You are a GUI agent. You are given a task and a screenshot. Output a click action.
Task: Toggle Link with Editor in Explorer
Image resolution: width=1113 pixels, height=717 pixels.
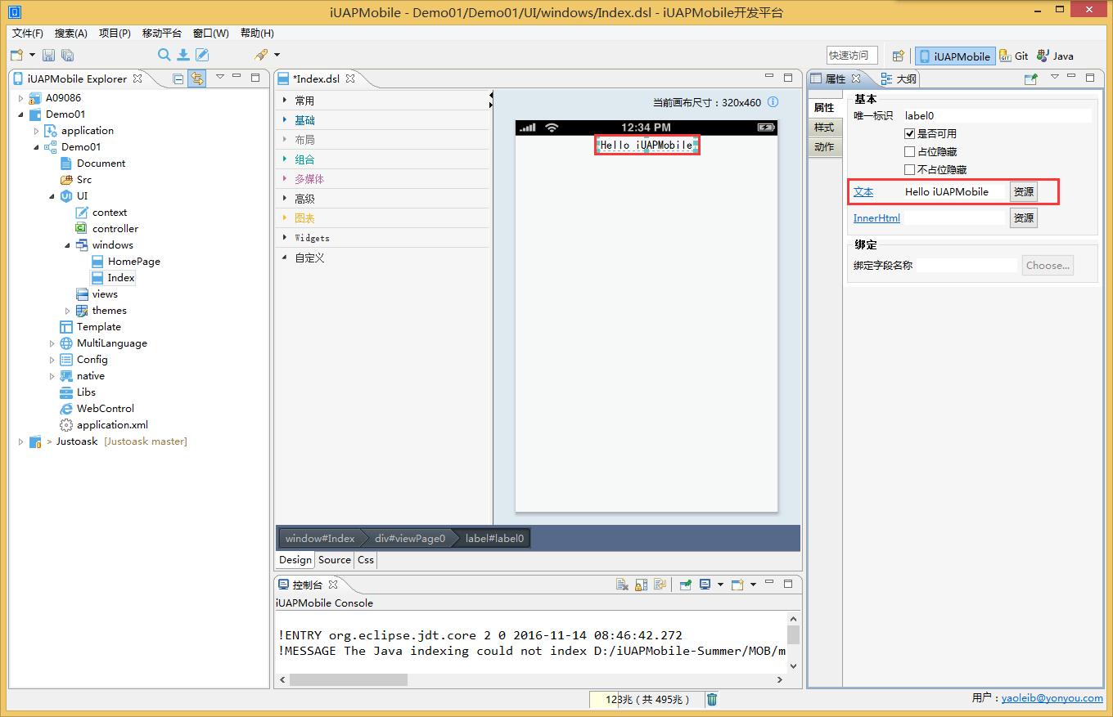click(x=196, y=78)
